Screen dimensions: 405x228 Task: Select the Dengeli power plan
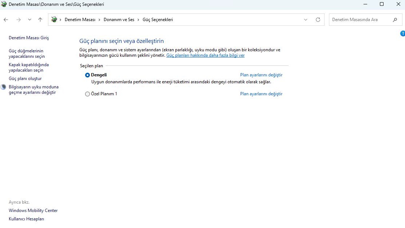coord(87,75)
